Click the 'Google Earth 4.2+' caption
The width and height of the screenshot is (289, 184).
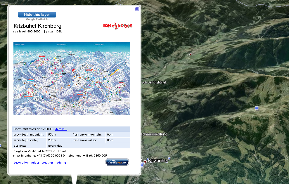[x=37, y=19]
